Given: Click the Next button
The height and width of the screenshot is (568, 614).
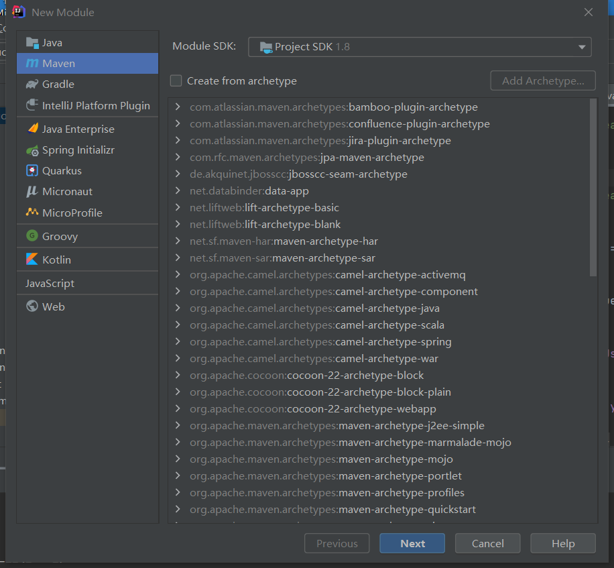Looking at the screenshot, I should pyautogui.click(x=412, y=543).
